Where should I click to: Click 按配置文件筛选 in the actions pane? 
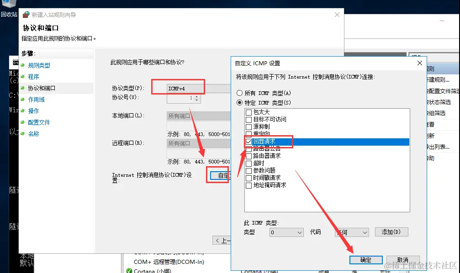coord(443,91)
